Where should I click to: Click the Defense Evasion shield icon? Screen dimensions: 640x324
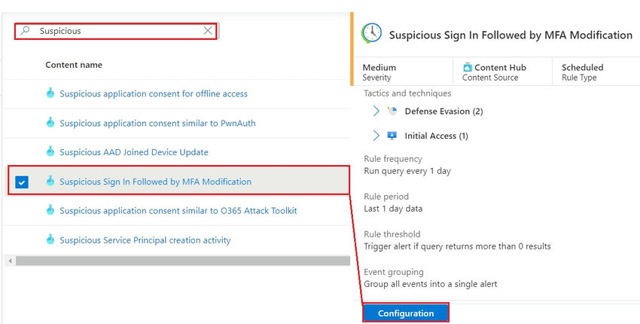[x=392, y=112]
